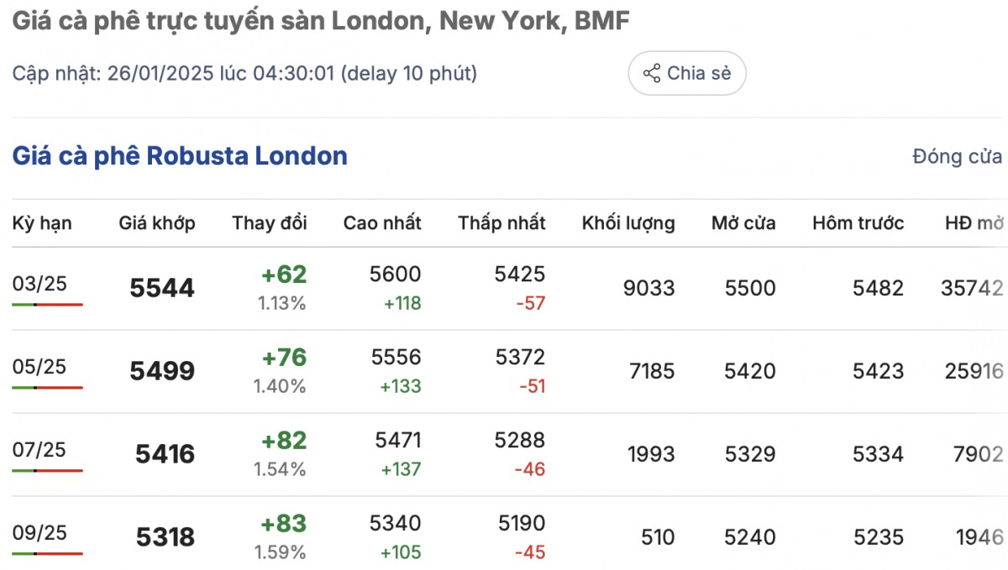The image size is (1008, 570).
Task: Click the price range bar under 07/25
Action: pyautogui.click(x=47, y=470)
